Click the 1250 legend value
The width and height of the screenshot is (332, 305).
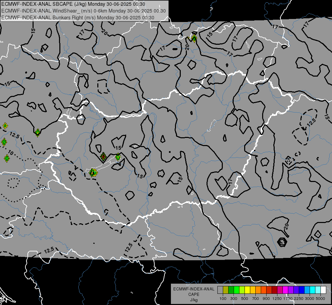pos(277,299)
